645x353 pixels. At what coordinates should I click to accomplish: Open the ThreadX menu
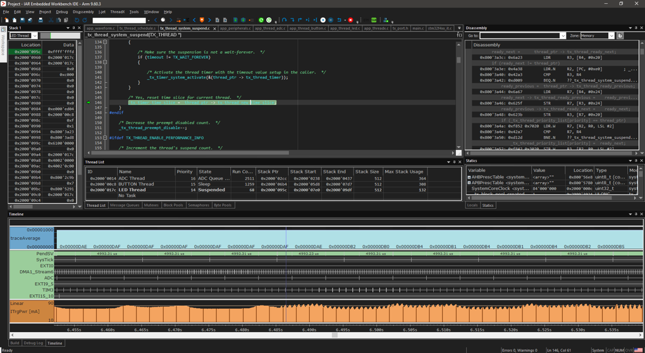[117, 12]
